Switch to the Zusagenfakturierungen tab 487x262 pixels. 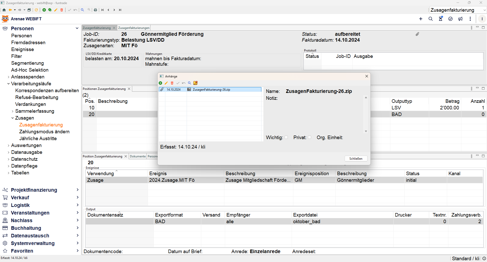click(134, 28)
